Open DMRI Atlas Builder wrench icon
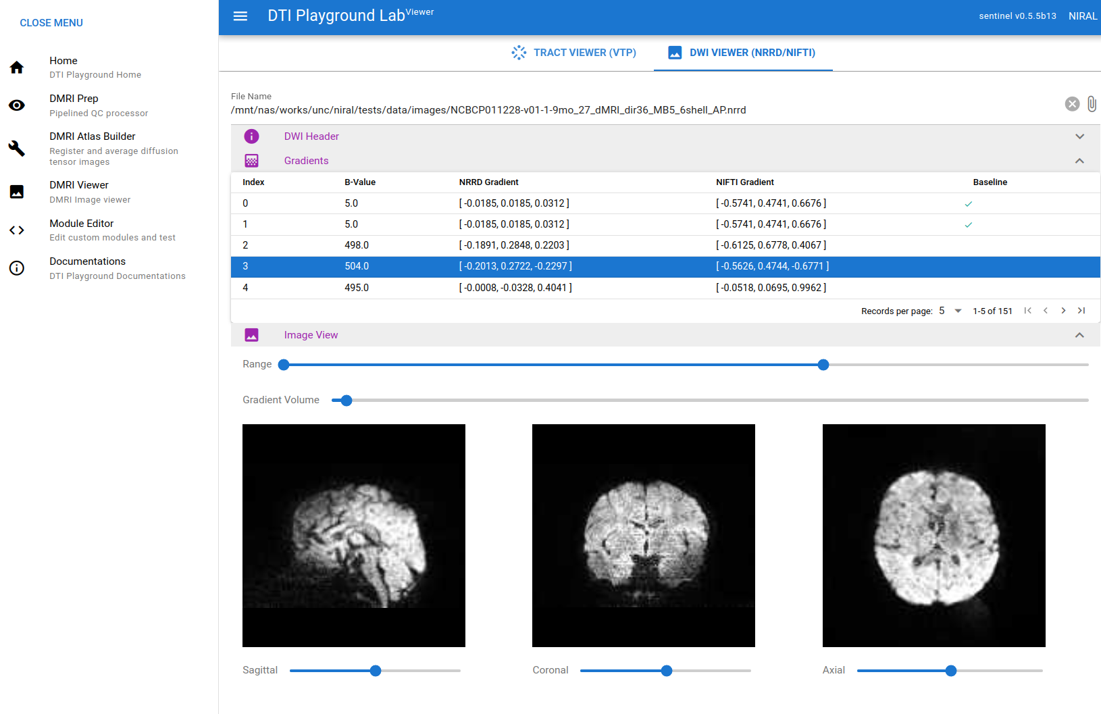Image resolution: width=1101 pixels, height=714 pixels. [17, 149]
